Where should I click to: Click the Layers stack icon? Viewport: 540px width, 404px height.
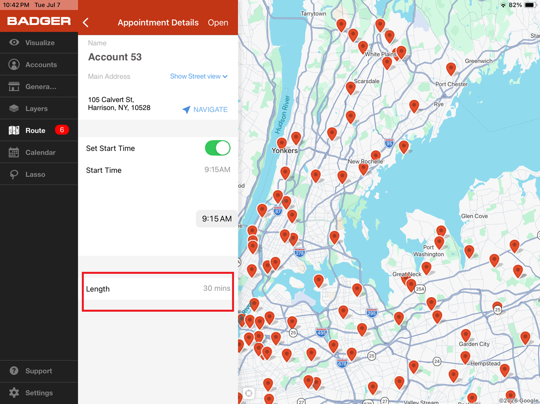pyautogui.click(x=14, y=108)
